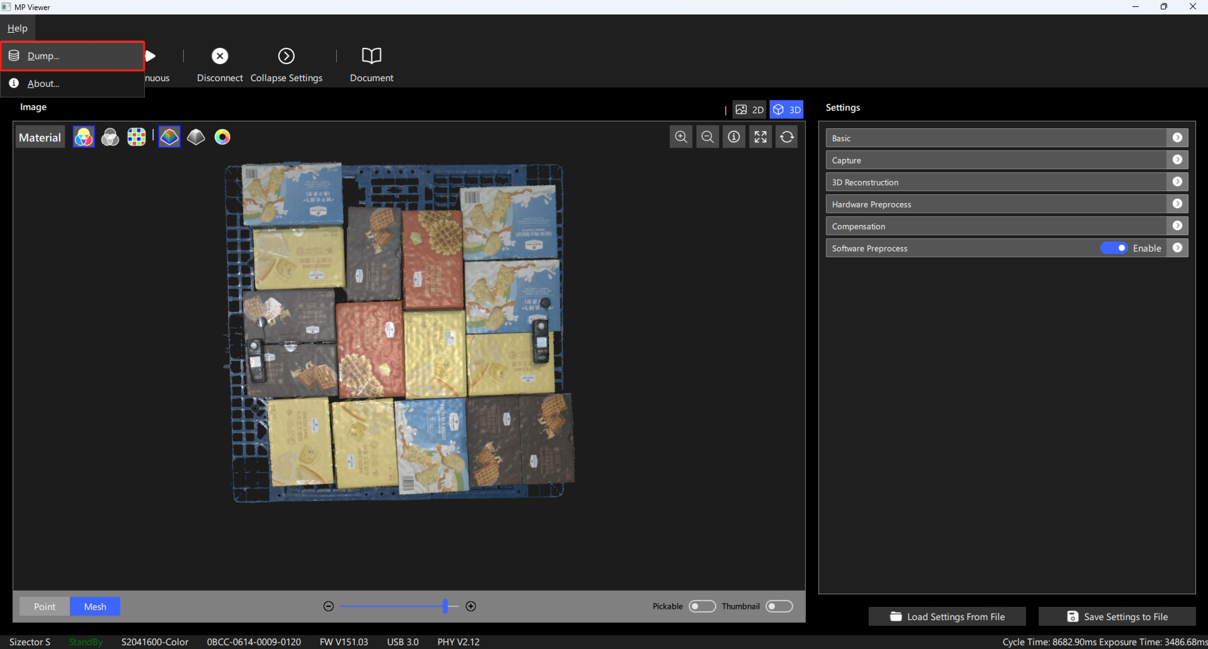
Task: Expand the Compensation settings section
Action: click(x=1006, y=226)
